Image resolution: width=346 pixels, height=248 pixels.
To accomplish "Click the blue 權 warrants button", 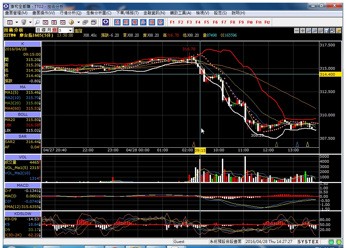I will pyautogui.click(x=134, y=22).
